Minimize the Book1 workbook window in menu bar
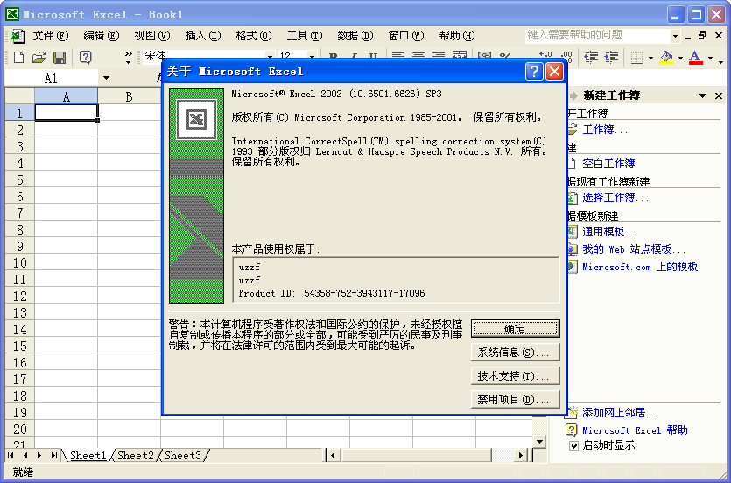This screenshot has height=483, width=731. click(688, 37)
